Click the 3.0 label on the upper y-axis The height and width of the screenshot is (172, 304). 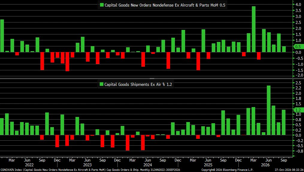coord(298,16)
